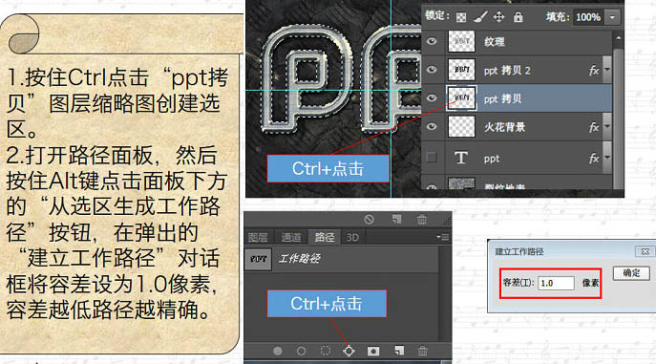The width and height of the screenshot is (656, 364).
Task: Click delete current path trash icon
Action: coord(423,351)
